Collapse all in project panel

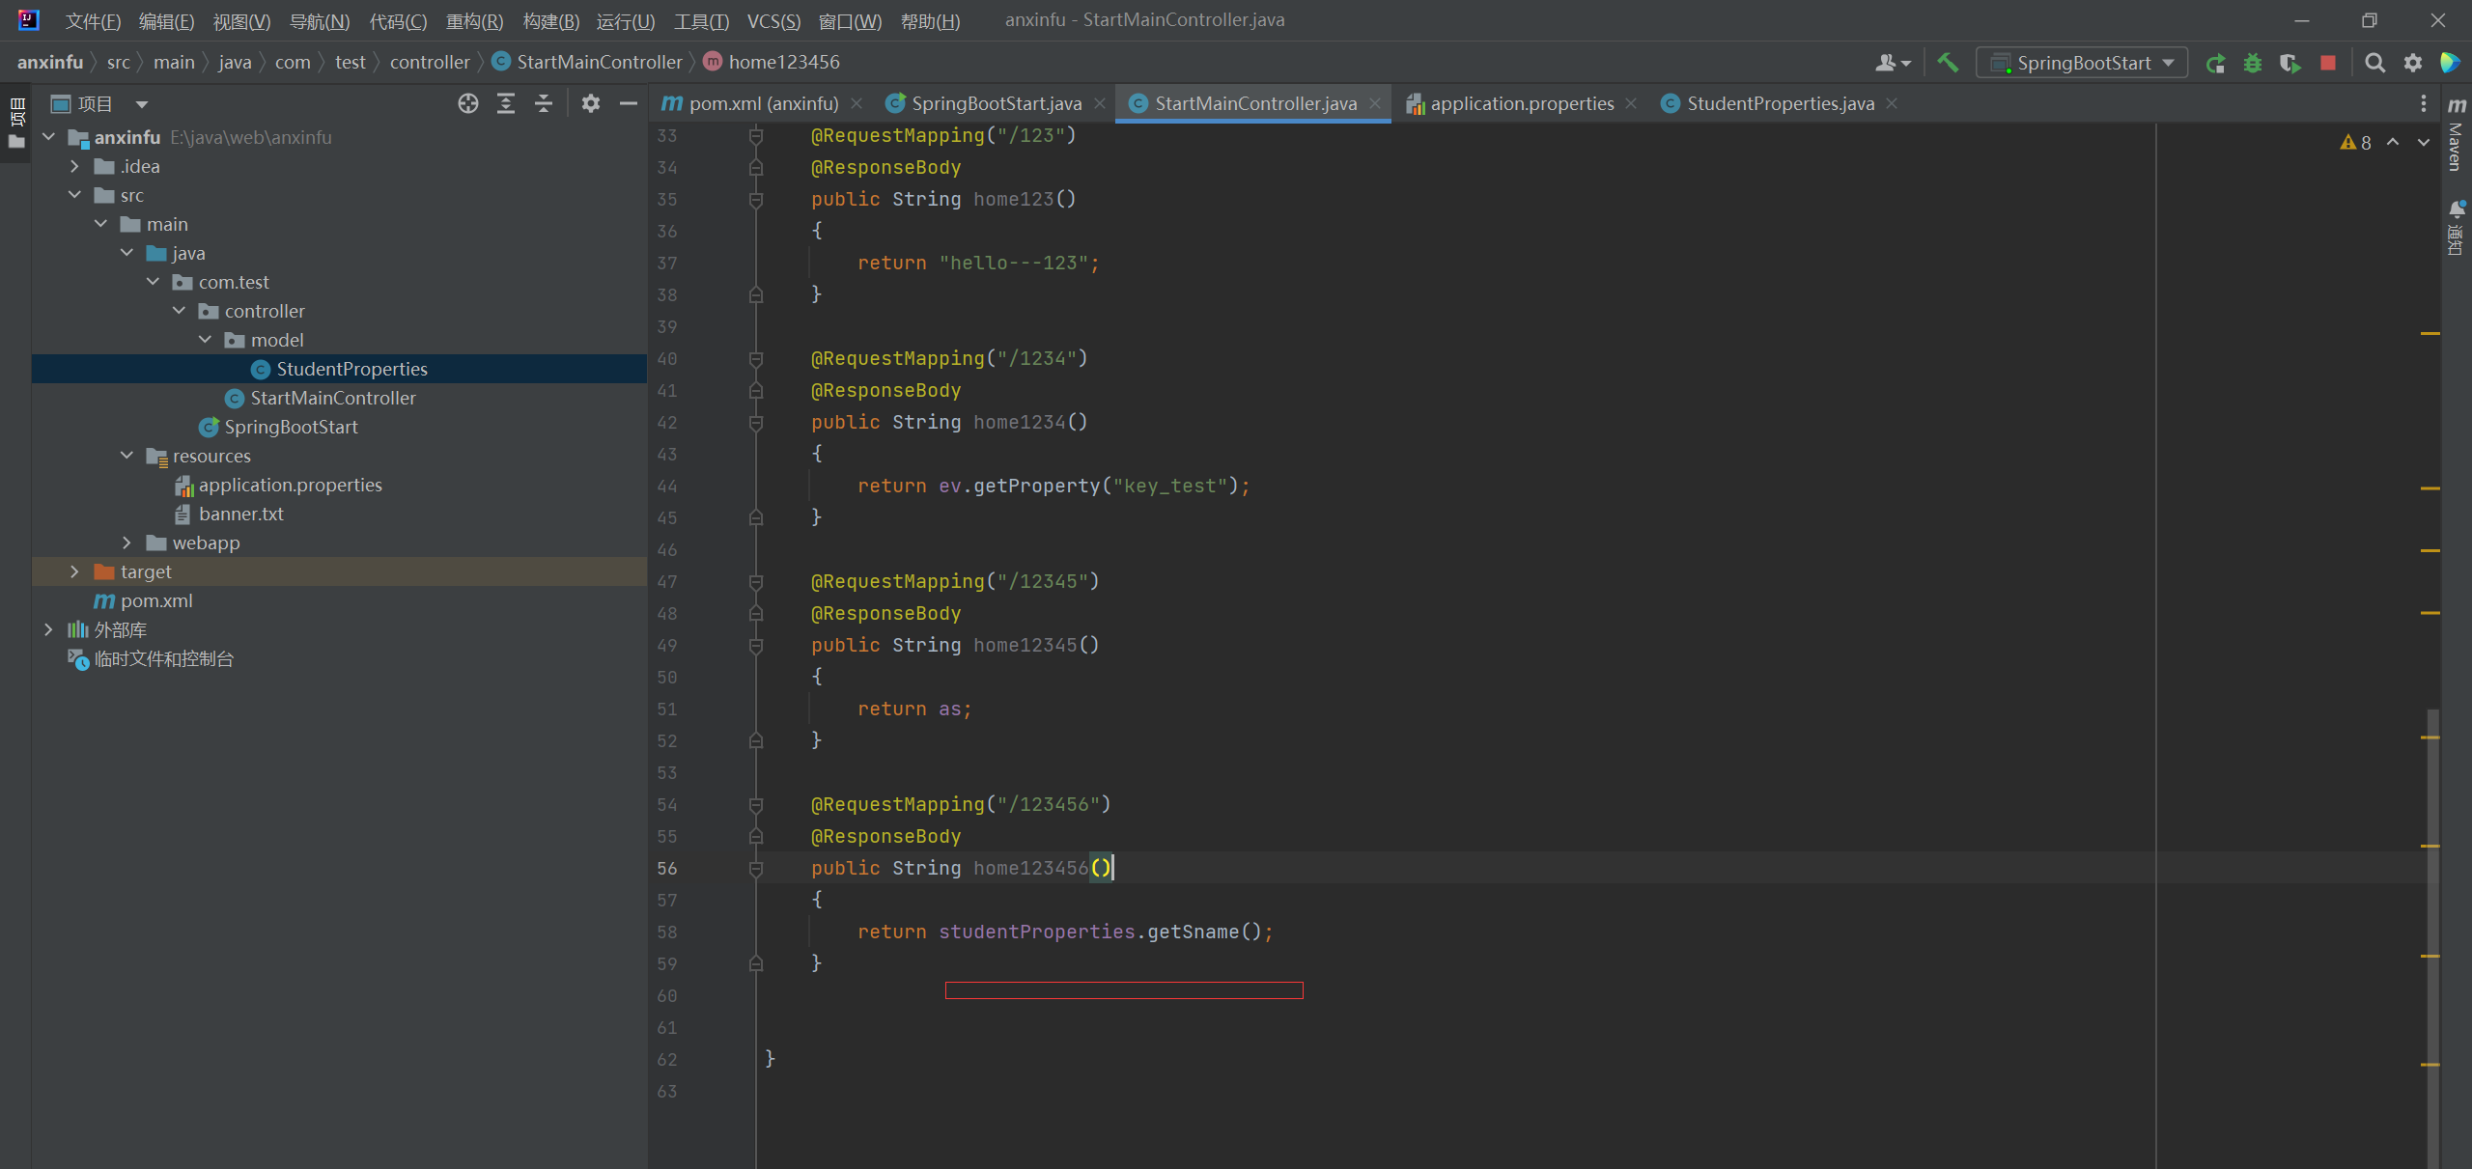(x=544, y=103)
